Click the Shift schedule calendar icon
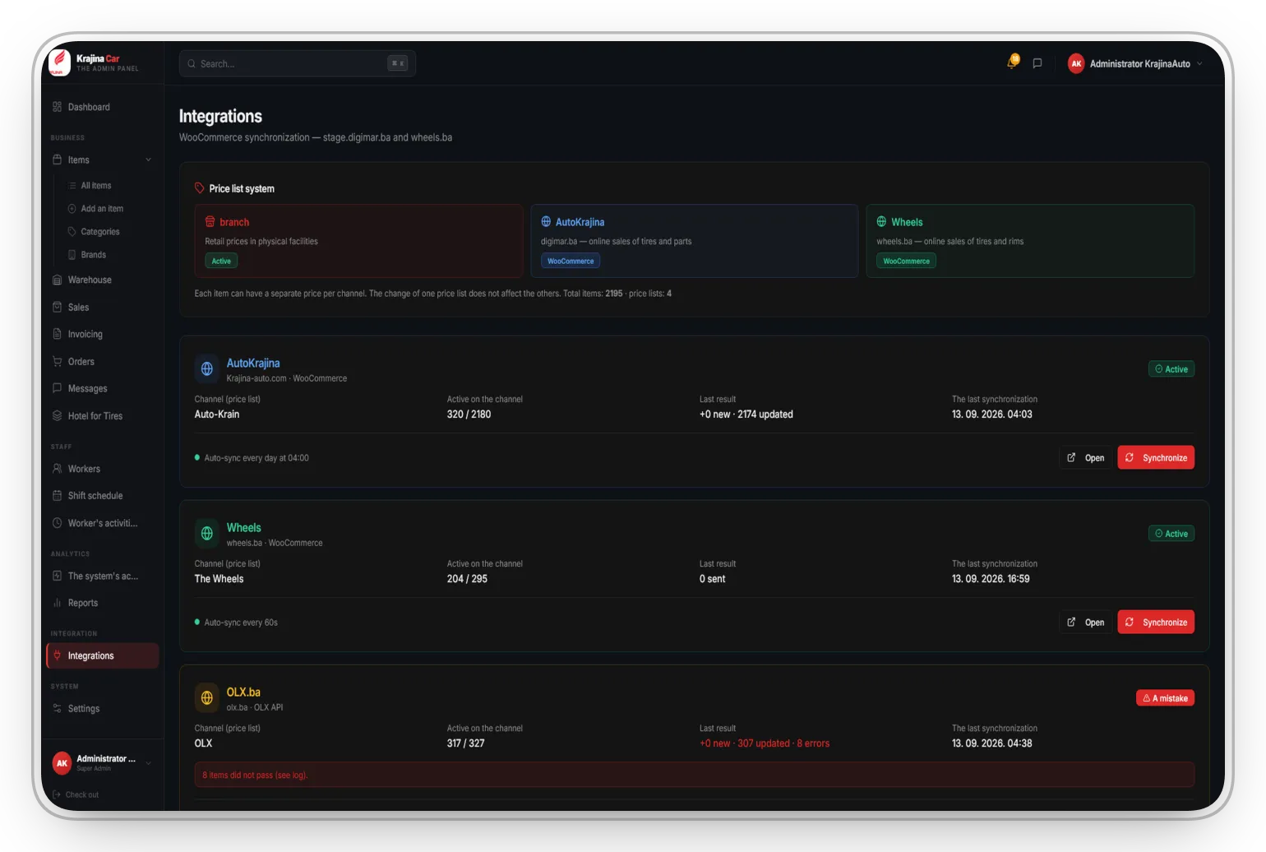The image size is (1266, 852). click(x=57, y=495)
